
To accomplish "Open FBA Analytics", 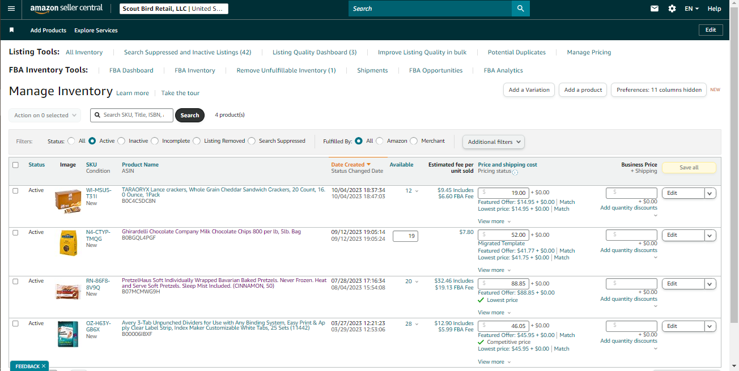I will click(503, 70).
